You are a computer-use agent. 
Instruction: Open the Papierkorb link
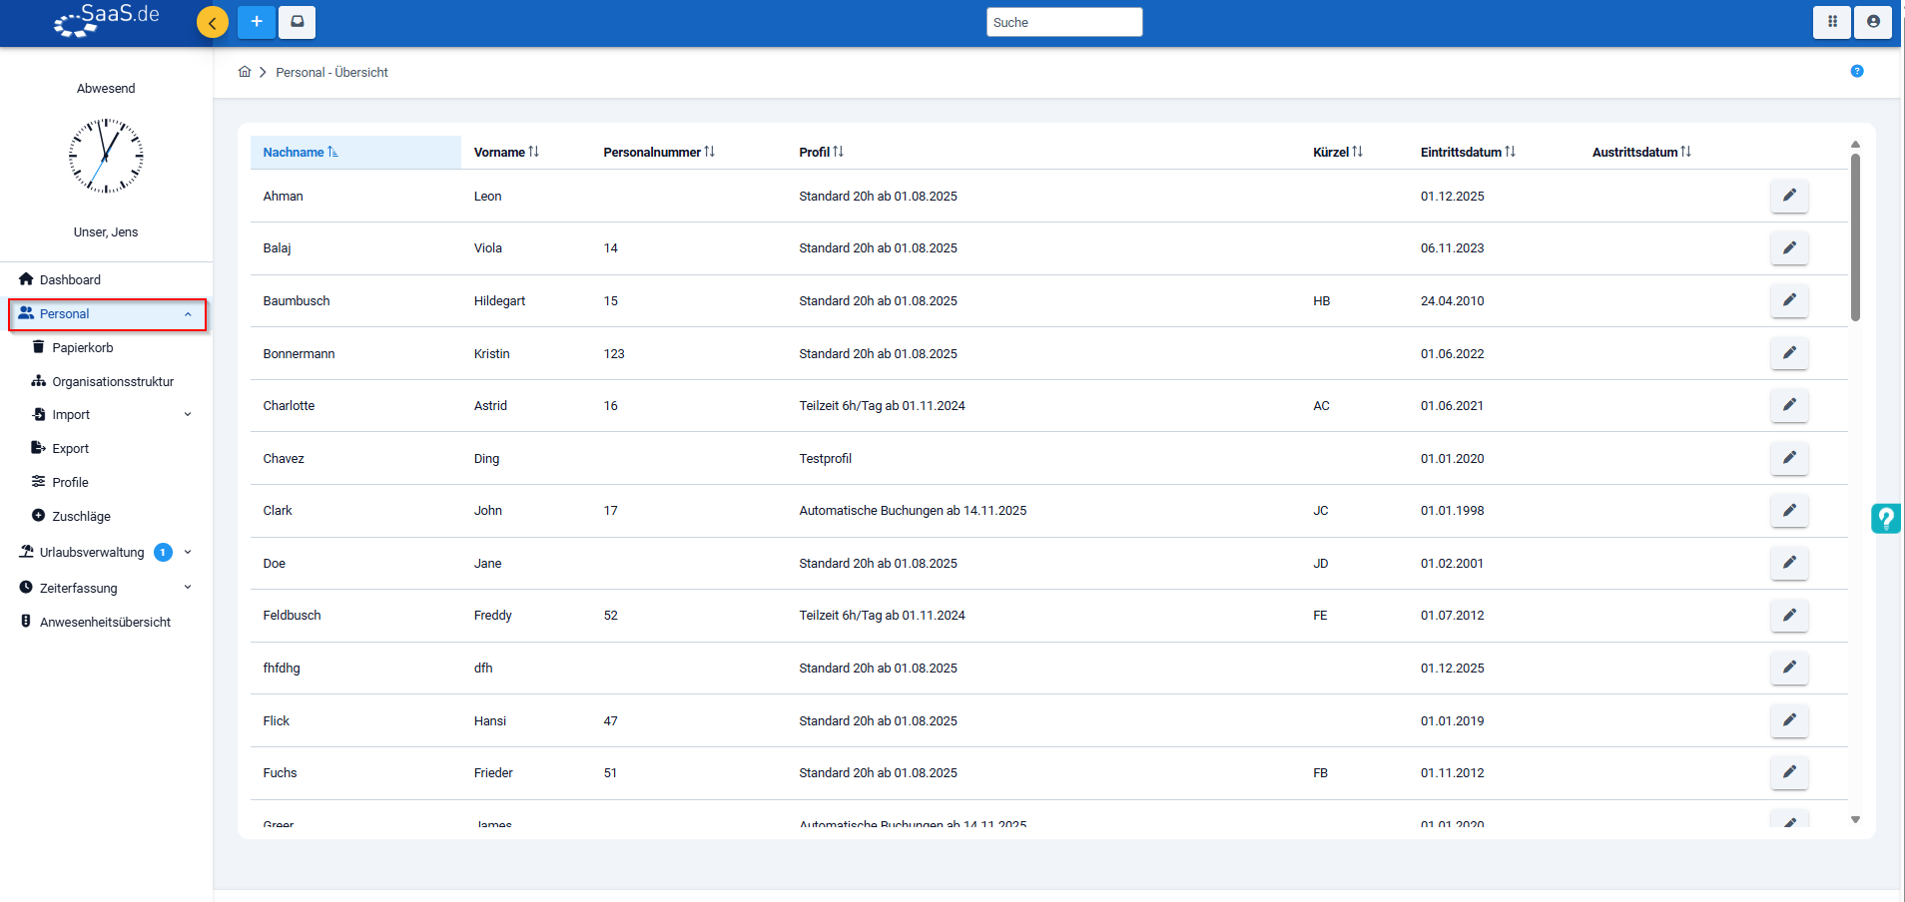point(82,348)
